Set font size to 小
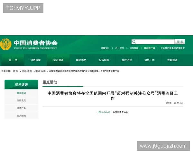 click(x=181, y=103)
